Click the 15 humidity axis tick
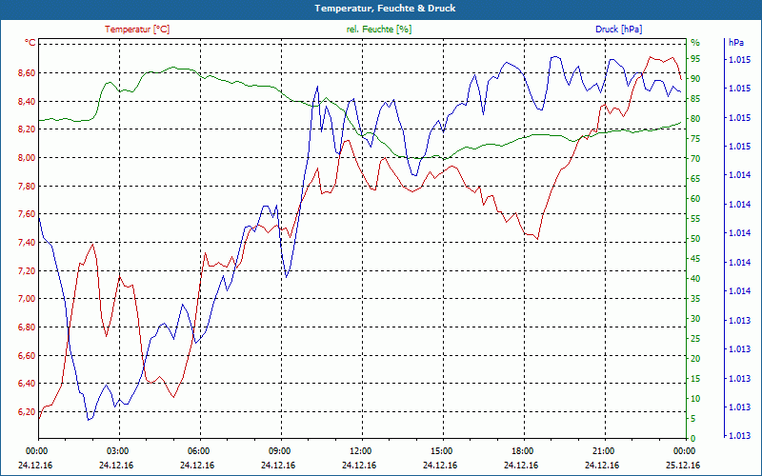 click(x=695, y=379)
